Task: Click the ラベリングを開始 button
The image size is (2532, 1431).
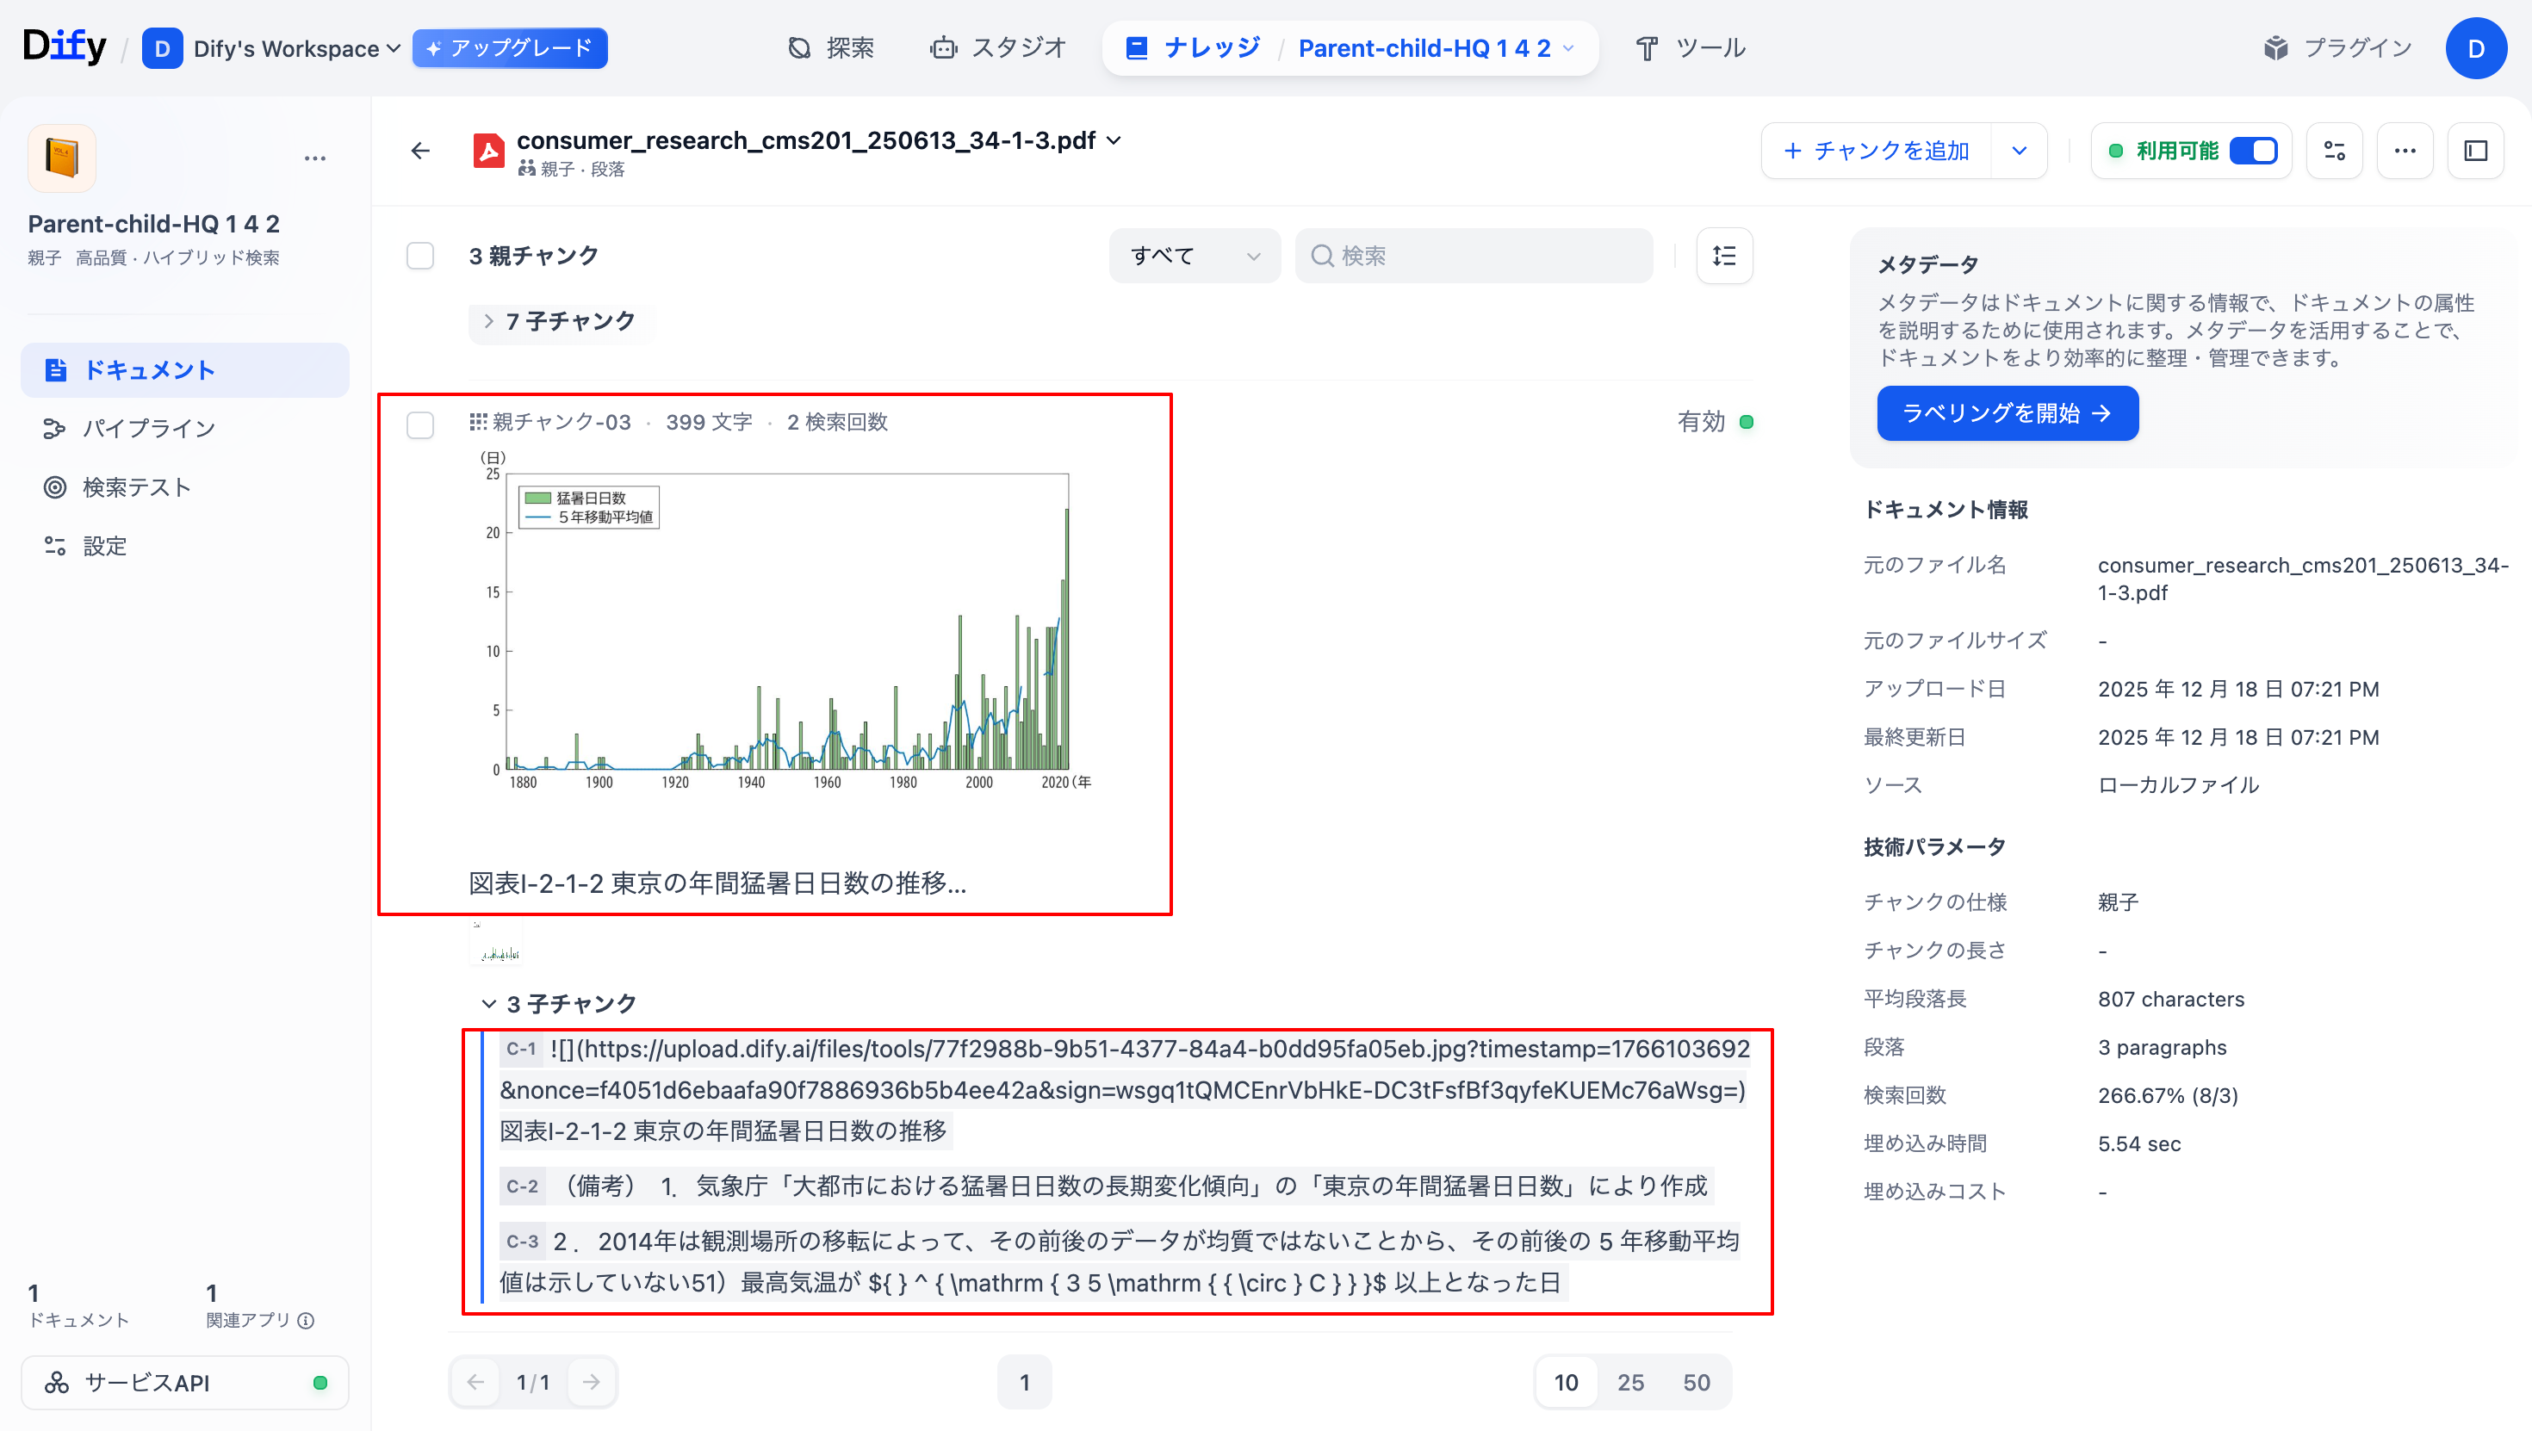Action: [x=2006, y=412]
